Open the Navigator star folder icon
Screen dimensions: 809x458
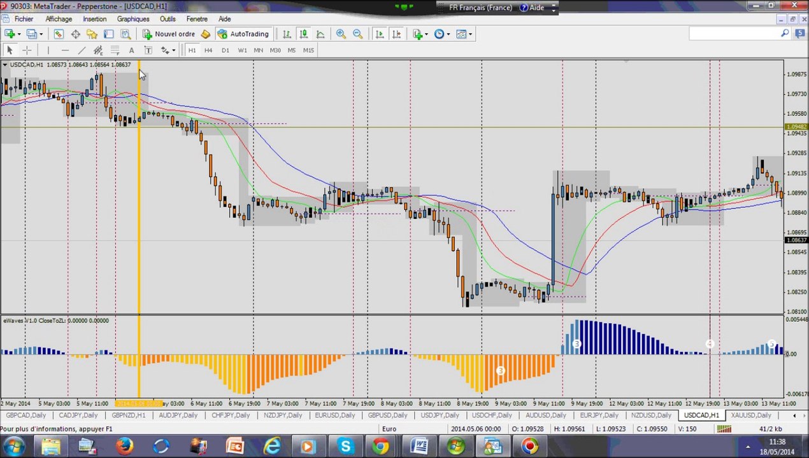[92, 34]
